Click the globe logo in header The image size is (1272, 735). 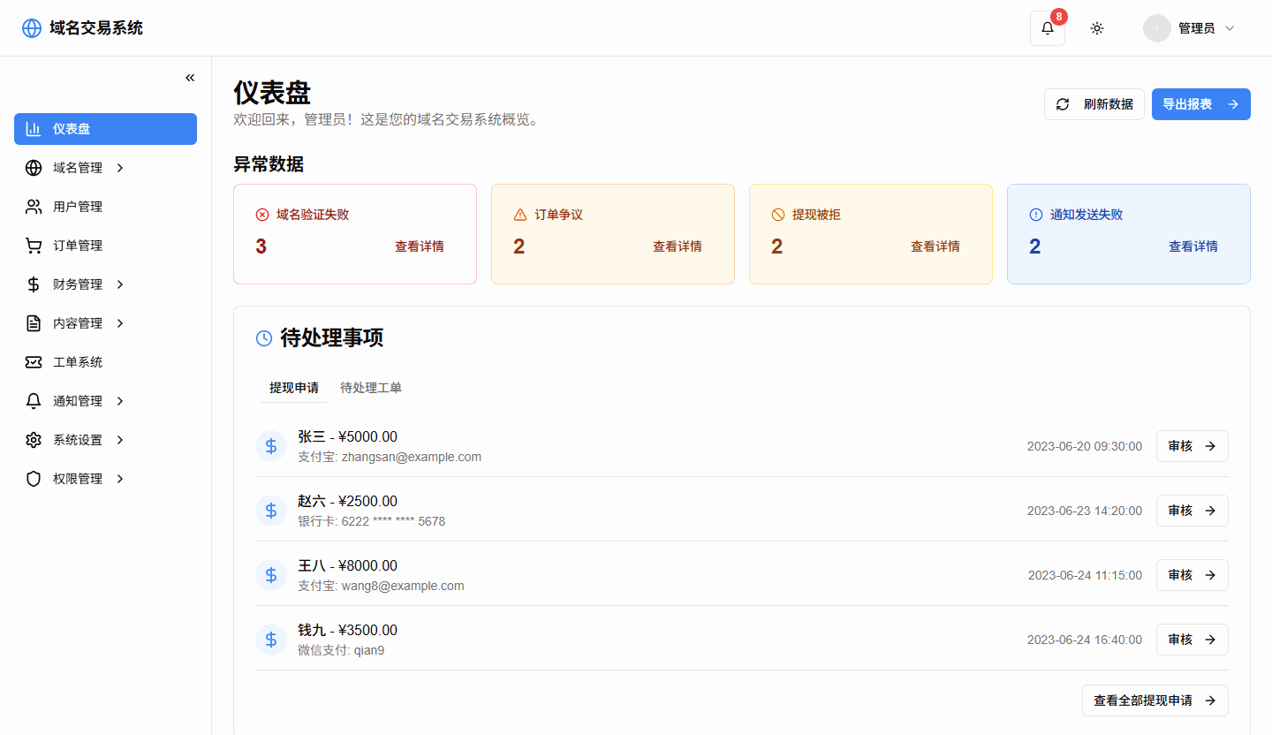click(32, 28)
